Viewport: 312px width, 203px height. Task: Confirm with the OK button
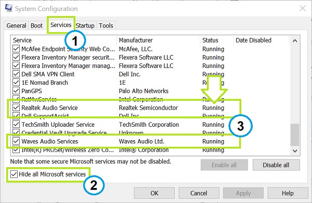(154, 193)
